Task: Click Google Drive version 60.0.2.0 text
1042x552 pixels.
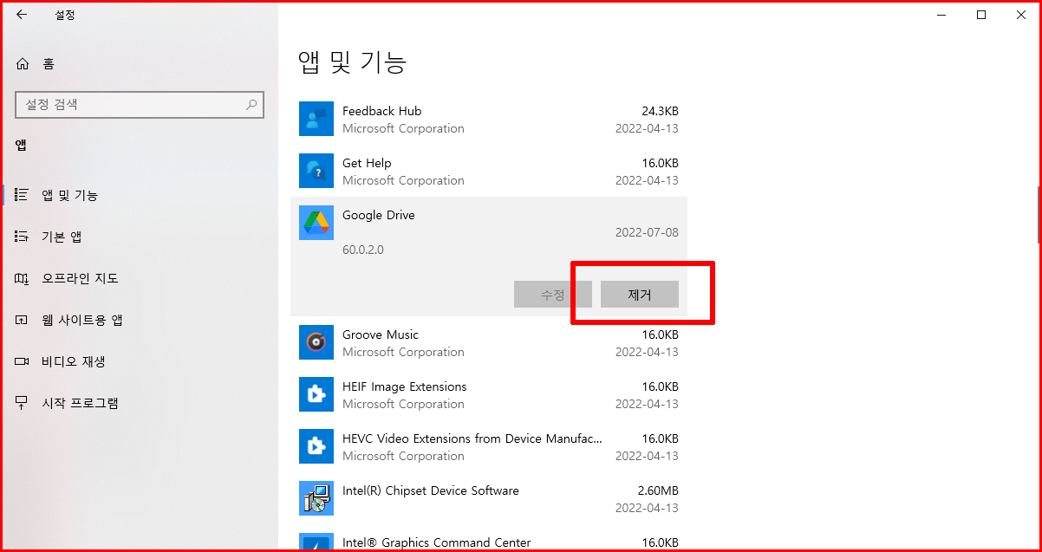Action: pyautogui.click(x=363, y=250)
